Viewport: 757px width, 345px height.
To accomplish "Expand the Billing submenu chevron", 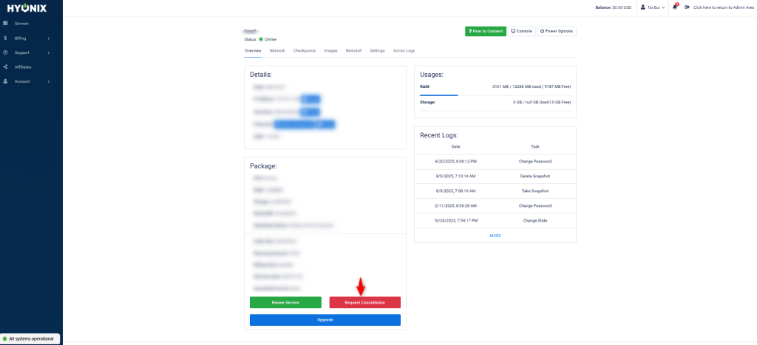I will point(49,38).
